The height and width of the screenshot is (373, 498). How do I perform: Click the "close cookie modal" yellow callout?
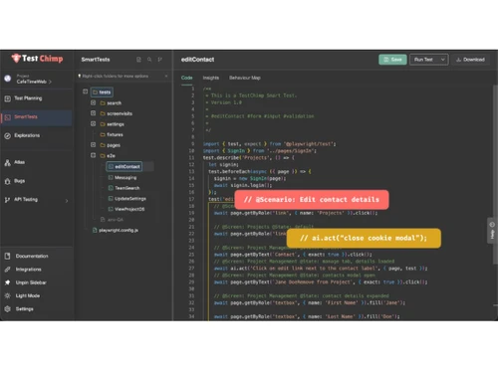[364, 238]
